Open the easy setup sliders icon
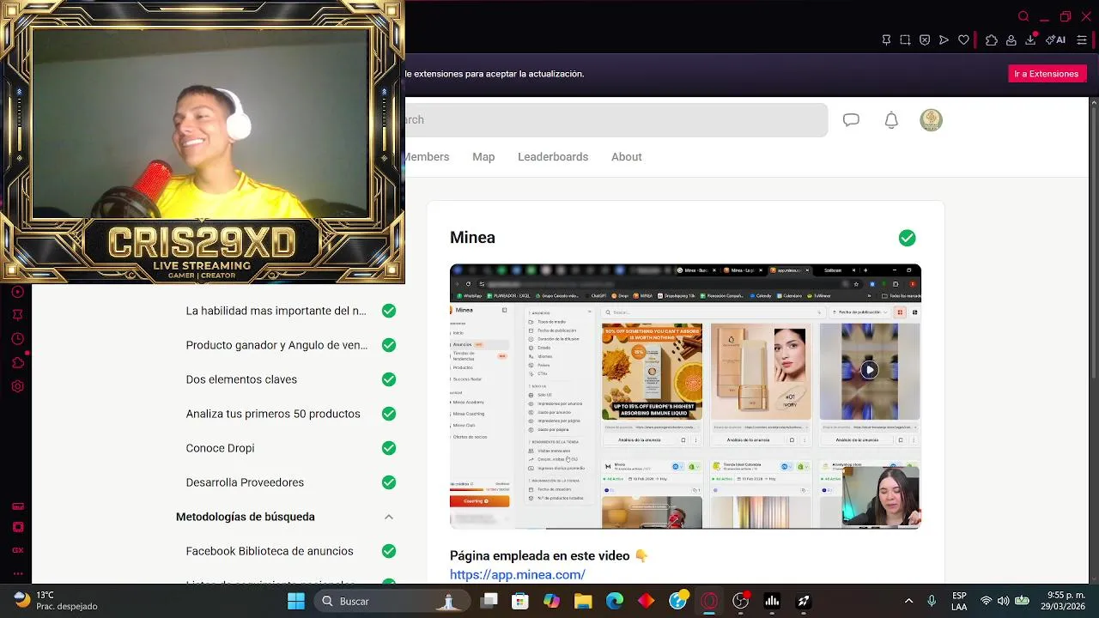Screen dimensions: 1099x618 1082,39
